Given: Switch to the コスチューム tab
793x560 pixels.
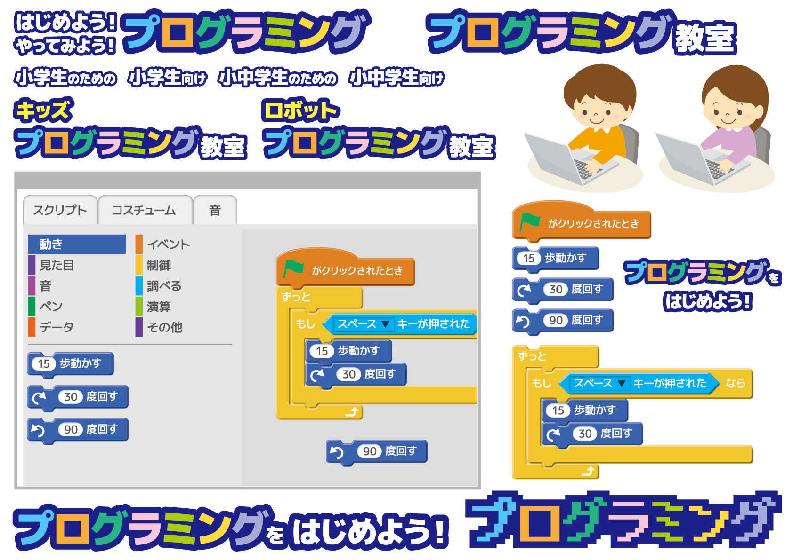Looking at the screenshot, I should [145, 210].
